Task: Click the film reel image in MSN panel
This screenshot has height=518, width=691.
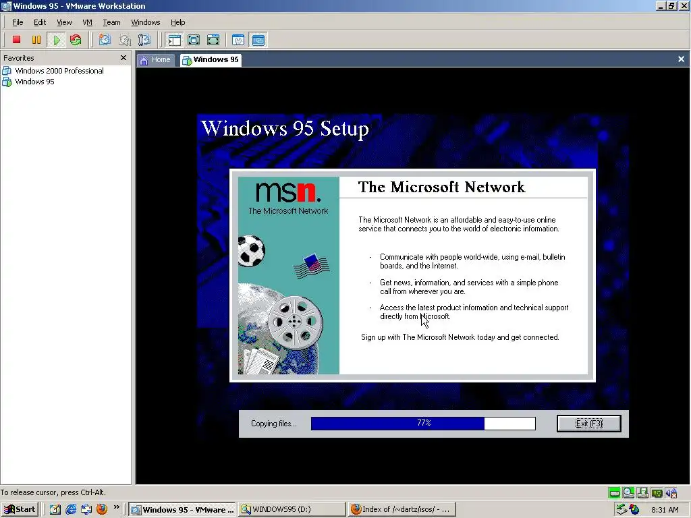Action: click(296, 323)
